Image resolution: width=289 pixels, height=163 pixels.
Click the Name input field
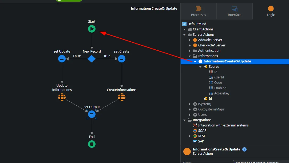pyautogui.click(x=260, y=162)
